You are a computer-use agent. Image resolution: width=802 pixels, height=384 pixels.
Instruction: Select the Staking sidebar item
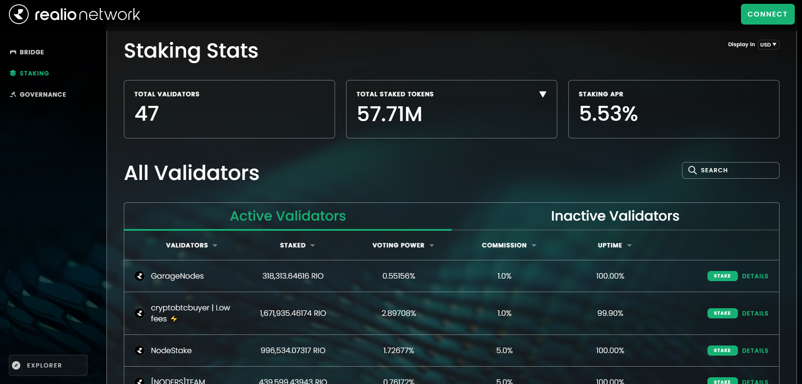[x=34, y=73]
